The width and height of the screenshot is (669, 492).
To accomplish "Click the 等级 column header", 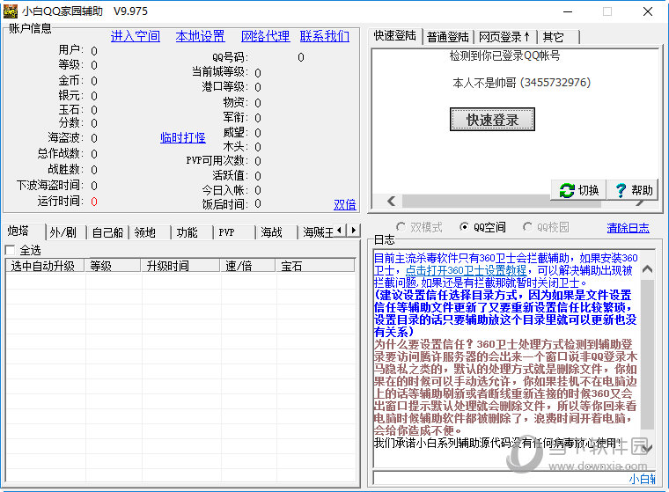I will click(x=113, y=266).
